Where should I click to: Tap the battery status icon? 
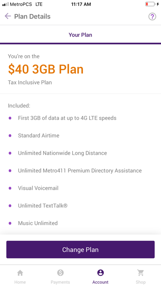point(150,4)
